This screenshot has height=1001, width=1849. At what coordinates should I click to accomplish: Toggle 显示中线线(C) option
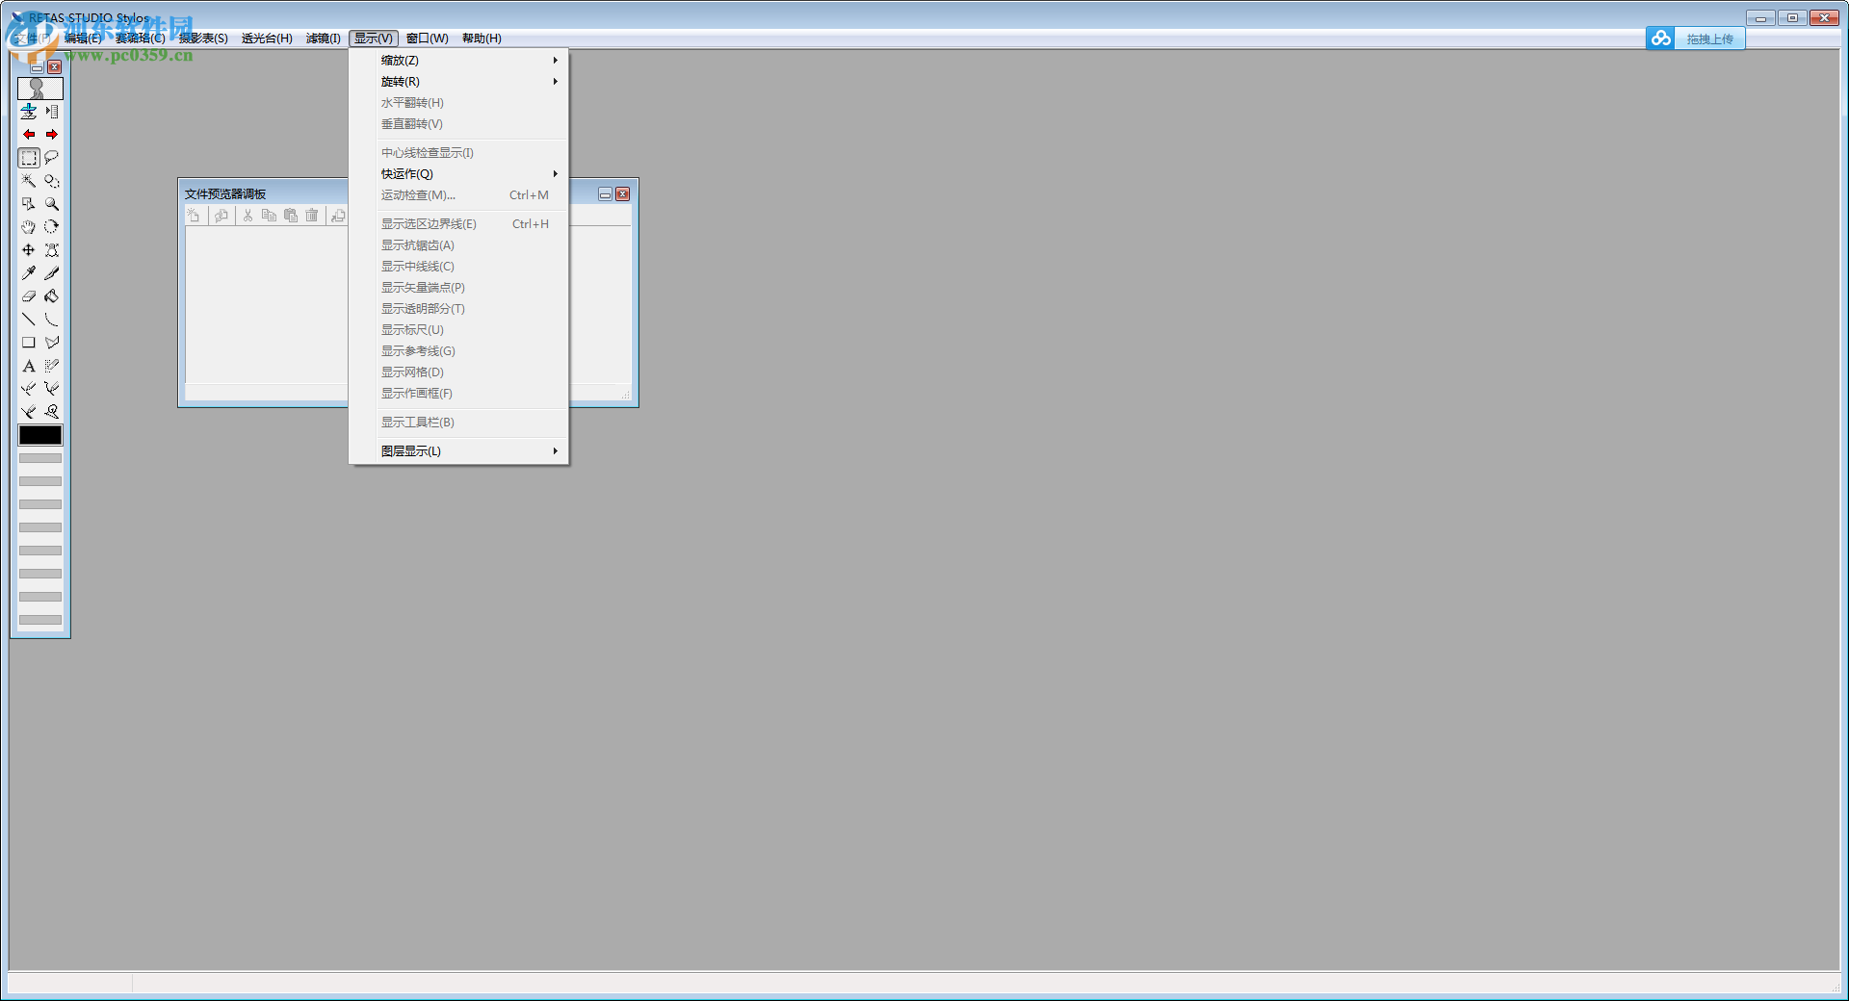pos(459,267)
